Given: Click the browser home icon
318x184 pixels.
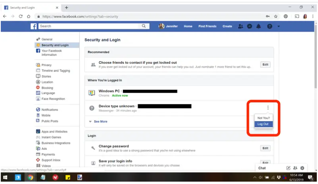Looking at the screenshot, I should coord(28,17).
